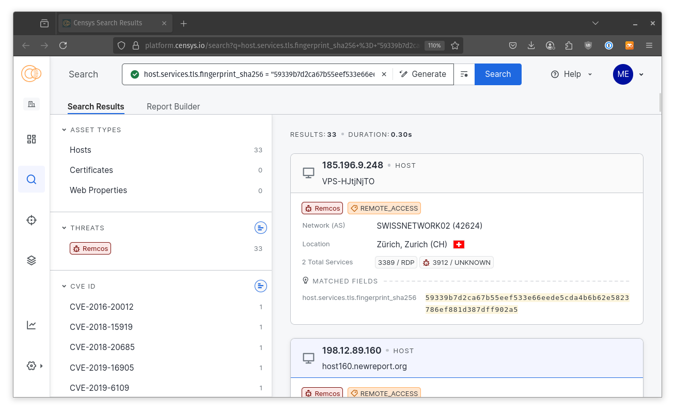Open host 185.196.9.248 details
This screenshot has height=412, width=675.
pyautogui.click(x=353, y=165)
